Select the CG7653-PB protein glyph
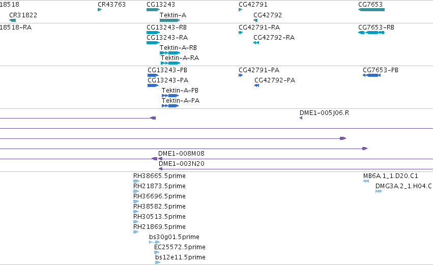The width and height of the screenshot is (433, 265). (372, 75)
